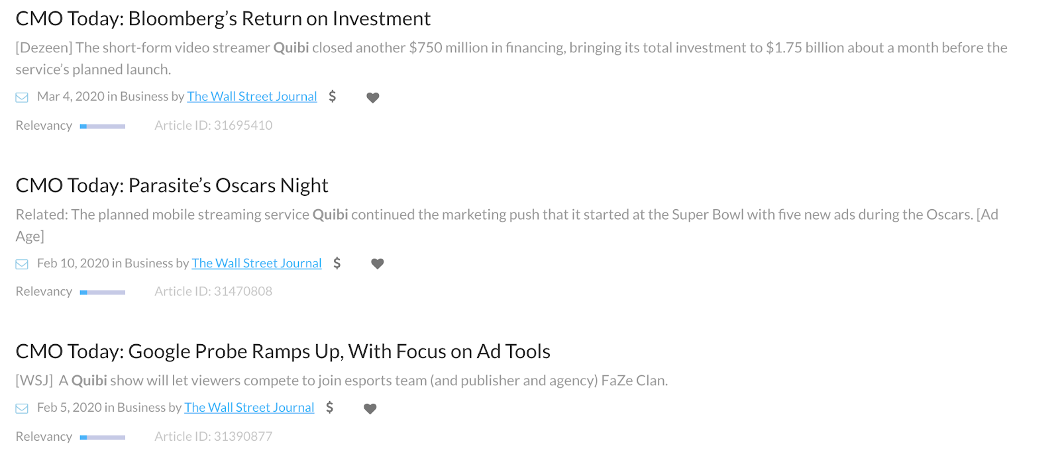Open CMO Today: Bloomberg's Return on Investment headline
1060x458 pixels.
point(223,19)
